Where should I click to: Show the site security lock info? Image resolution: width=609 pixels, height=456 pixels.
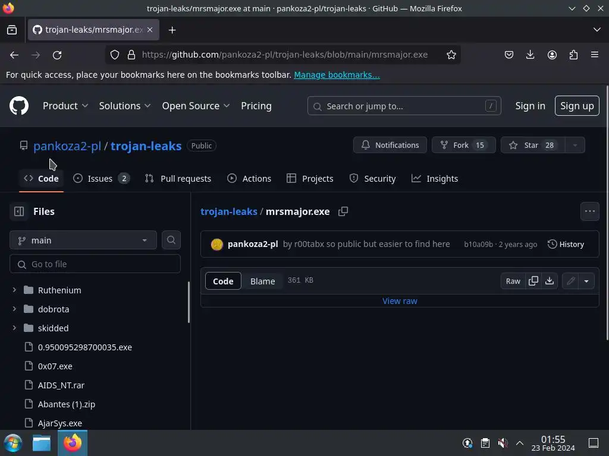tap(131, 55)
